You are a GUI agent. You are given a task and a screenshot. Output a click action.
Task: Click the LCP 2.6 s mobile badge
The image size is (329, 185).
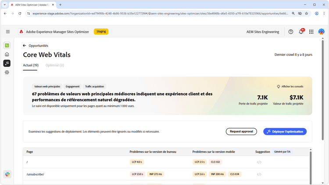click(200, 174)
